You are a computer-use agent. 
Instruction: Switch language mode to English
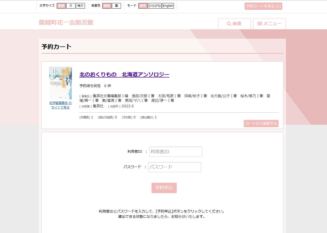tap(168, 6)
